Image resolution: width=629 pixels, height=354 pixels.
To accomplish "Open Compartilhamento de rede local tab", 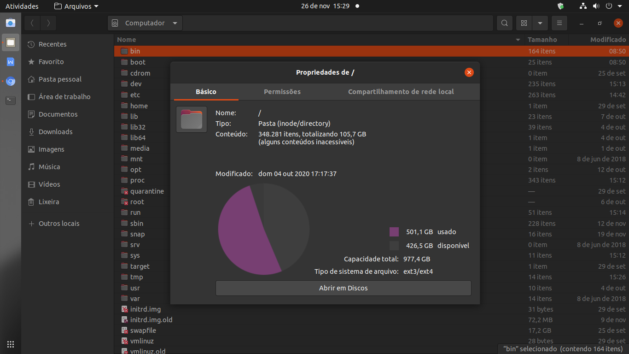I will pos(401,92).
